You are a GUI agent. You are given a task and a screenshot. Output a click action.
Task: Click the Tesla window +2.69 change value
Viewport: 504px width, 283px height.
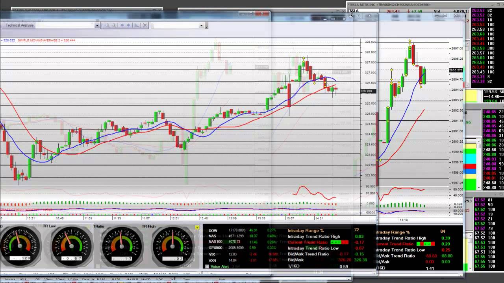pyautogui.click(x=417, y=11)
